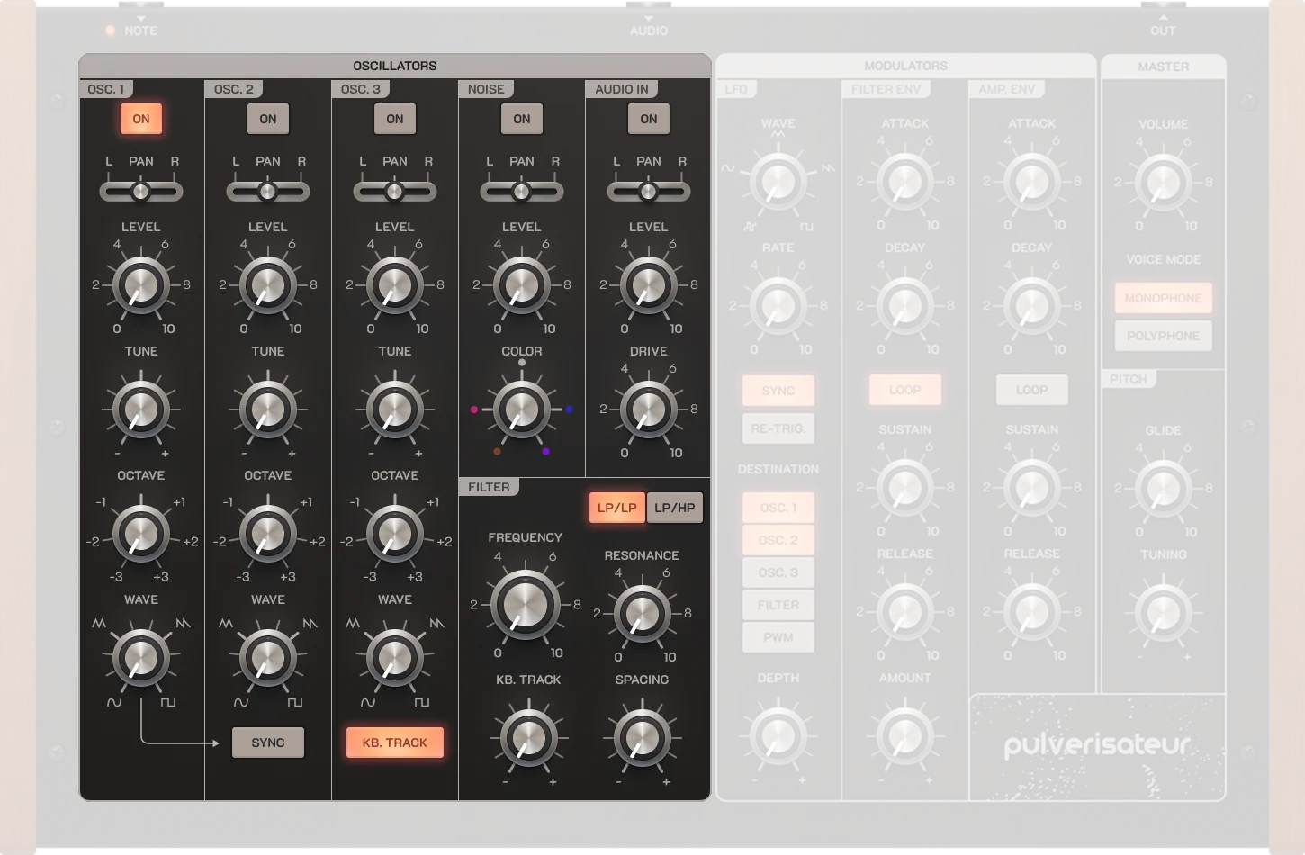Enable the Noise generator ON switch
This screenshot has width=1305, height=855.
521,118
